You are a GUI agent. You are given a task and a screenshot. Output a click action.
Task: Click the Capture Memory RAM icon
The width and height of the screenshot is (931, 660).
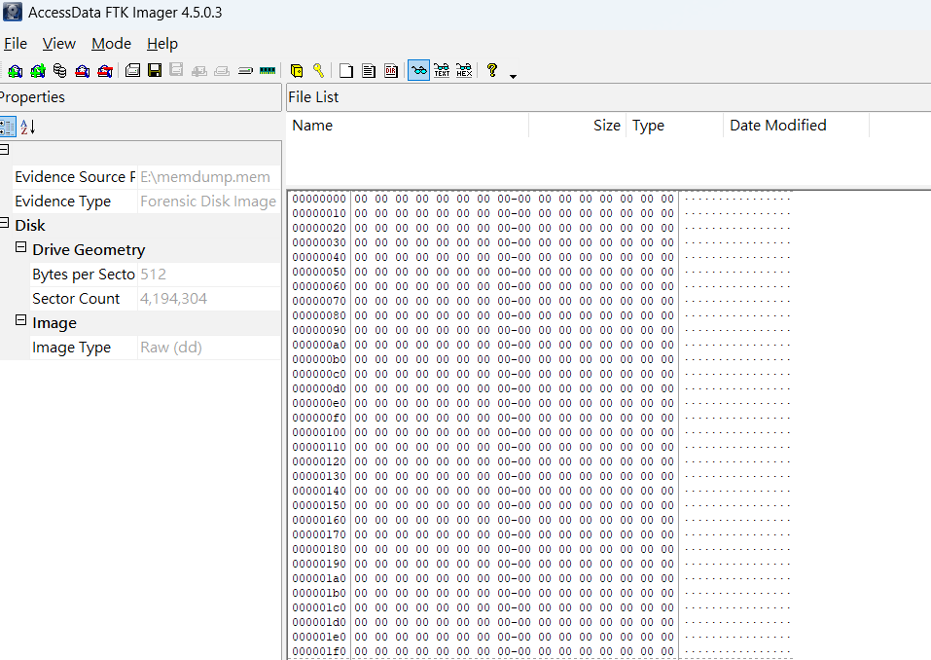[268, 71]
